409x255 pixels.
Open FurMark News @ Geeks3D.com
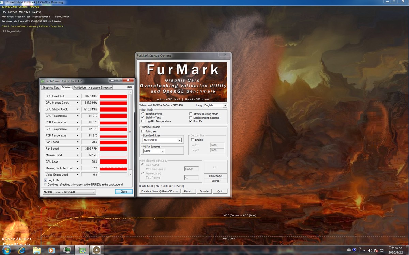(x=160, y=191)
